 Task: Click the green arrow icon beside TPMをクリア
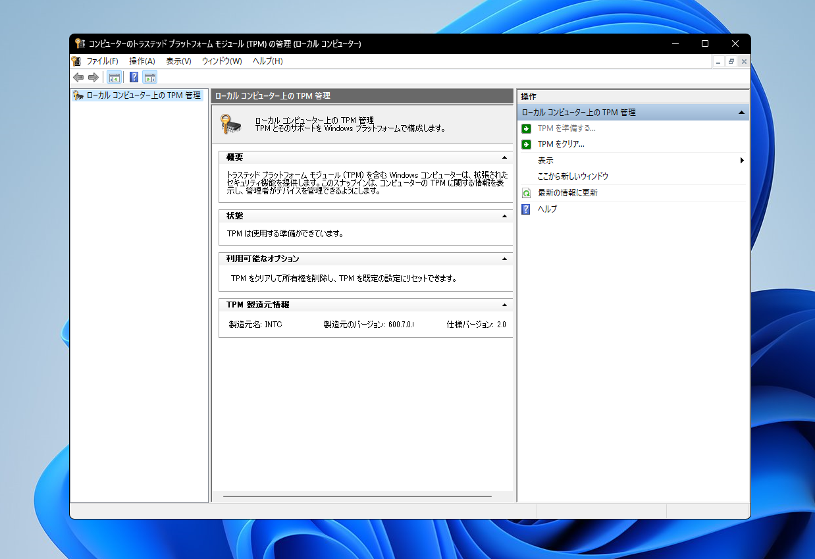coord(526,144)
